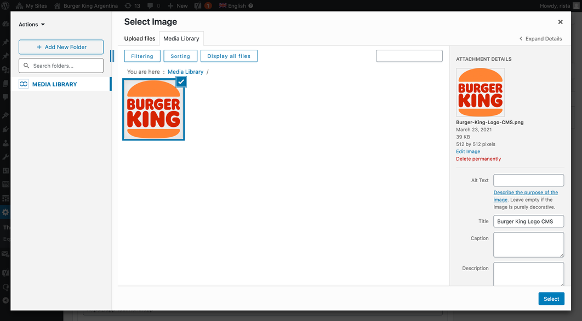
Task: Focus the Alt Text input field
Action: point(528,180)
